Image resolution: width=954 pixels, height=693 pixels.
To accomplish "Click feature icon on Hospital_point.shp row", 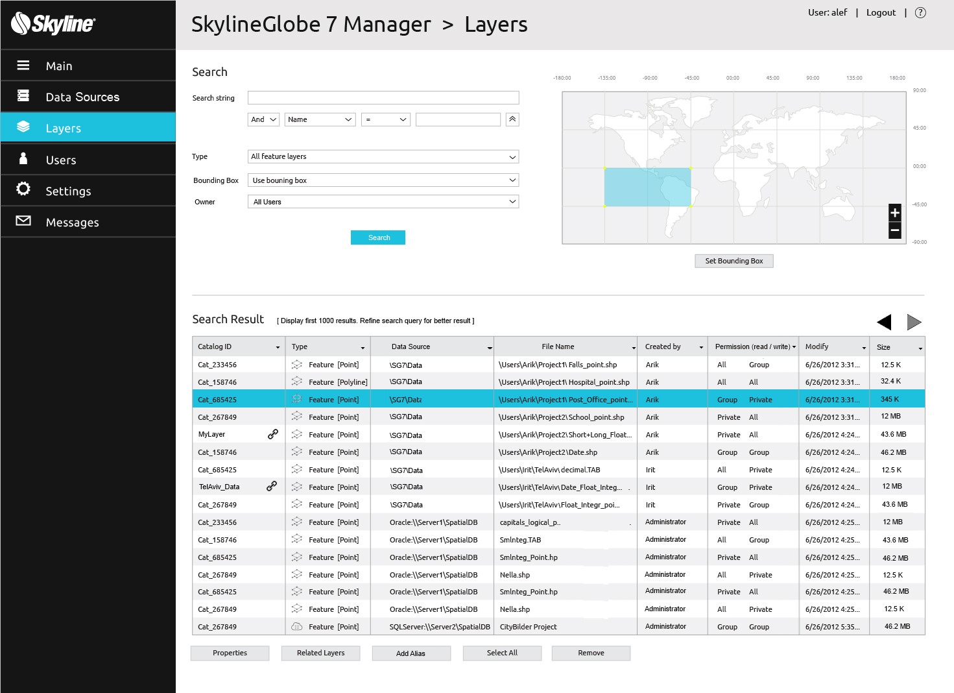I will coord(297,382).
